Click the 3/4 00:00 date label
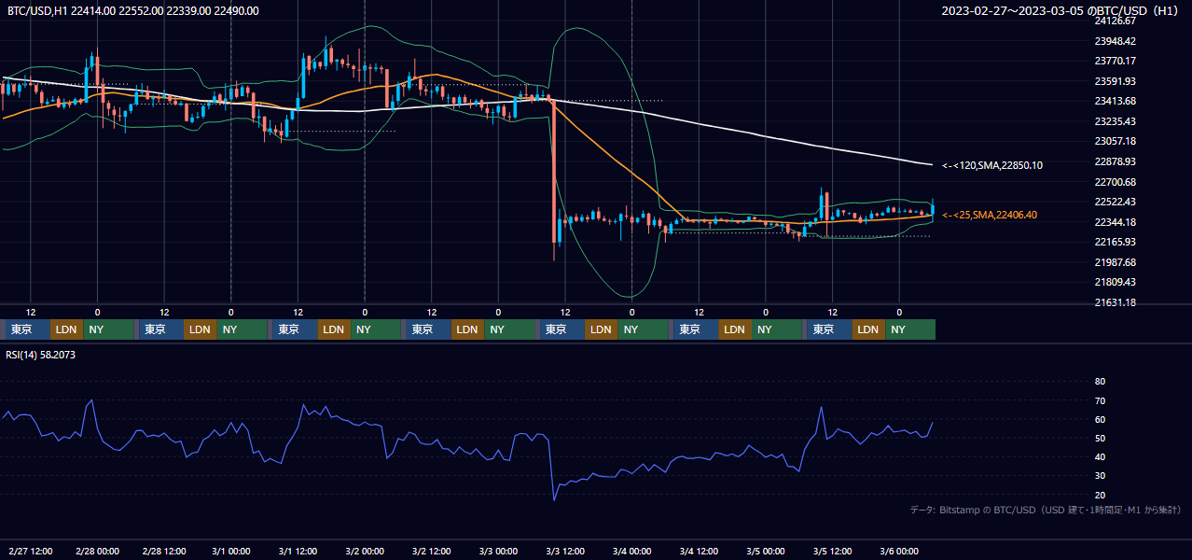Screen dimensions: 1192x560 (632, 551)
